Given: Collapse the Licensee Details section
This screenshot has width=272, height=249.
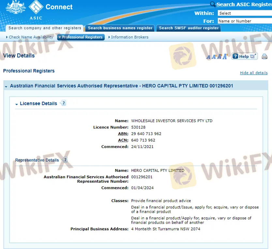Looking at the screenshot, I should tap(17, 104).
